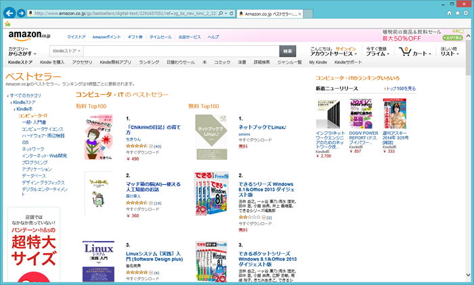Open the OS sidebar category
The image size is (474, 285).
tap(25, 142)
